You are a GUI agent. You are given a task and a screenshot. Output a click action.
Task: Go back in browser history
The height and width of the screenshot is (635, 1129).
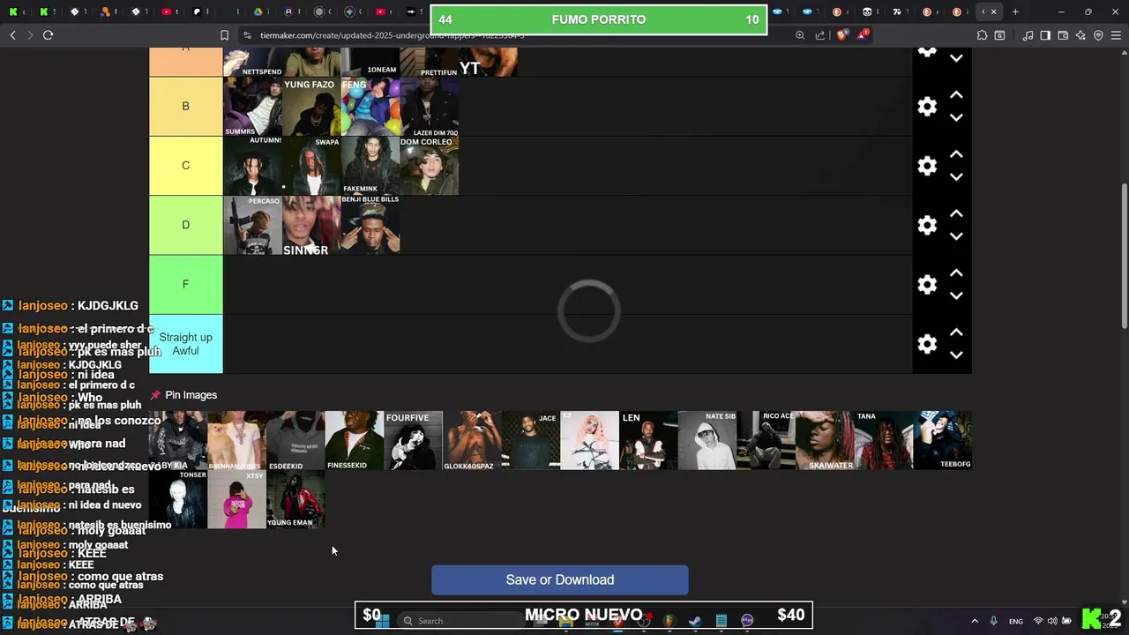click(12, 35)
